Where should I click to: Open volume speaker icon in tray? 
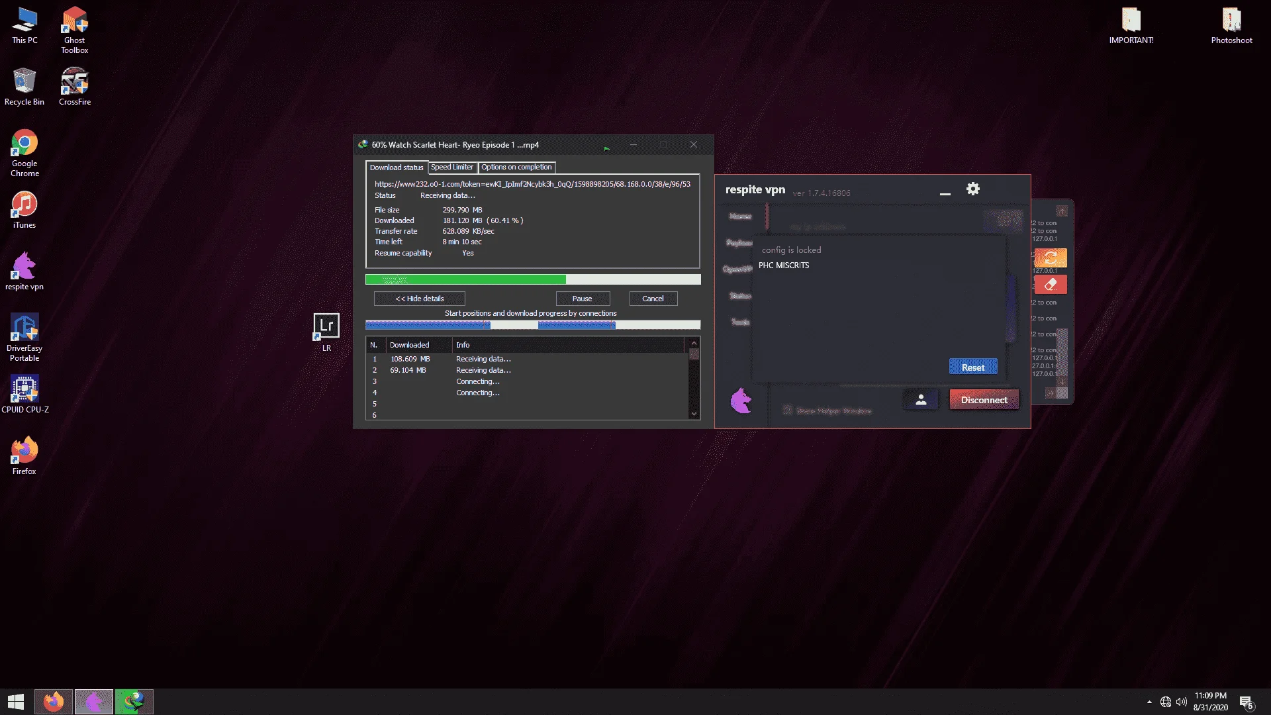pos(1182,702)
